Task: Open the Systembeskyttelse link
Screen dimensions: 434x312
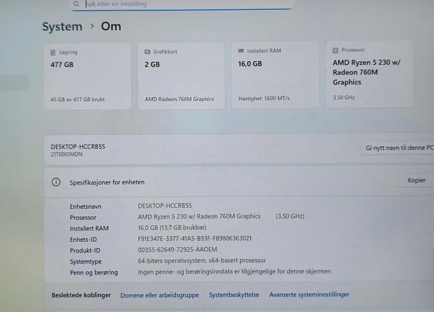Action: click(234, 295)
